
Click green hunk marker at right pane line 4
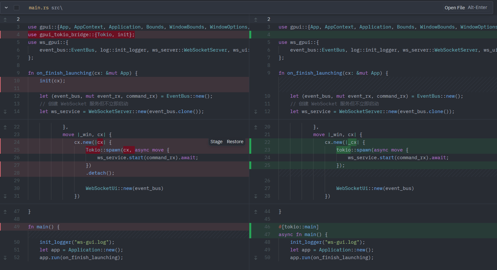[x=250, y=35]
